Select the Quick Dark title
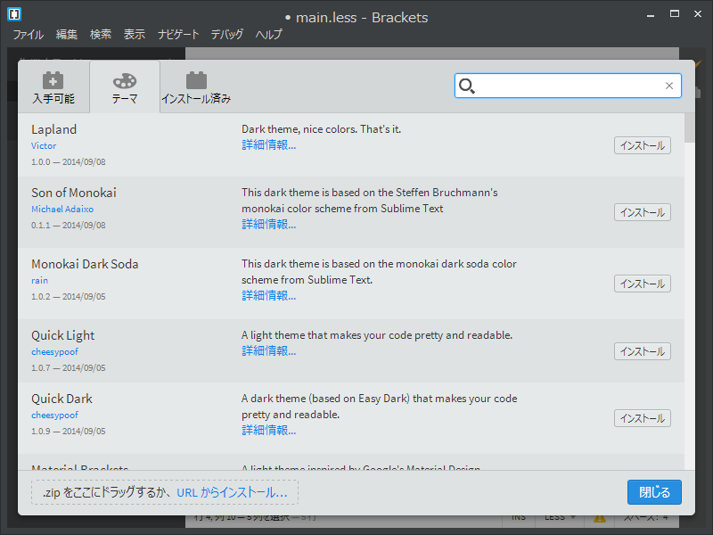Screen dimensions: 713x535 (61, 399)
